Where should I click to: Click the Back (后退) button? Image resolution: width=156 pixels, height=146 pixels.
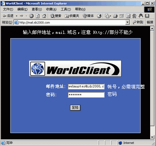tap(8, 16)
